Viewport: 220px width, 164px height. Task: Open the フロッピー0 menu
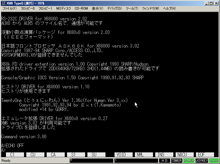[x=28, y=8]
